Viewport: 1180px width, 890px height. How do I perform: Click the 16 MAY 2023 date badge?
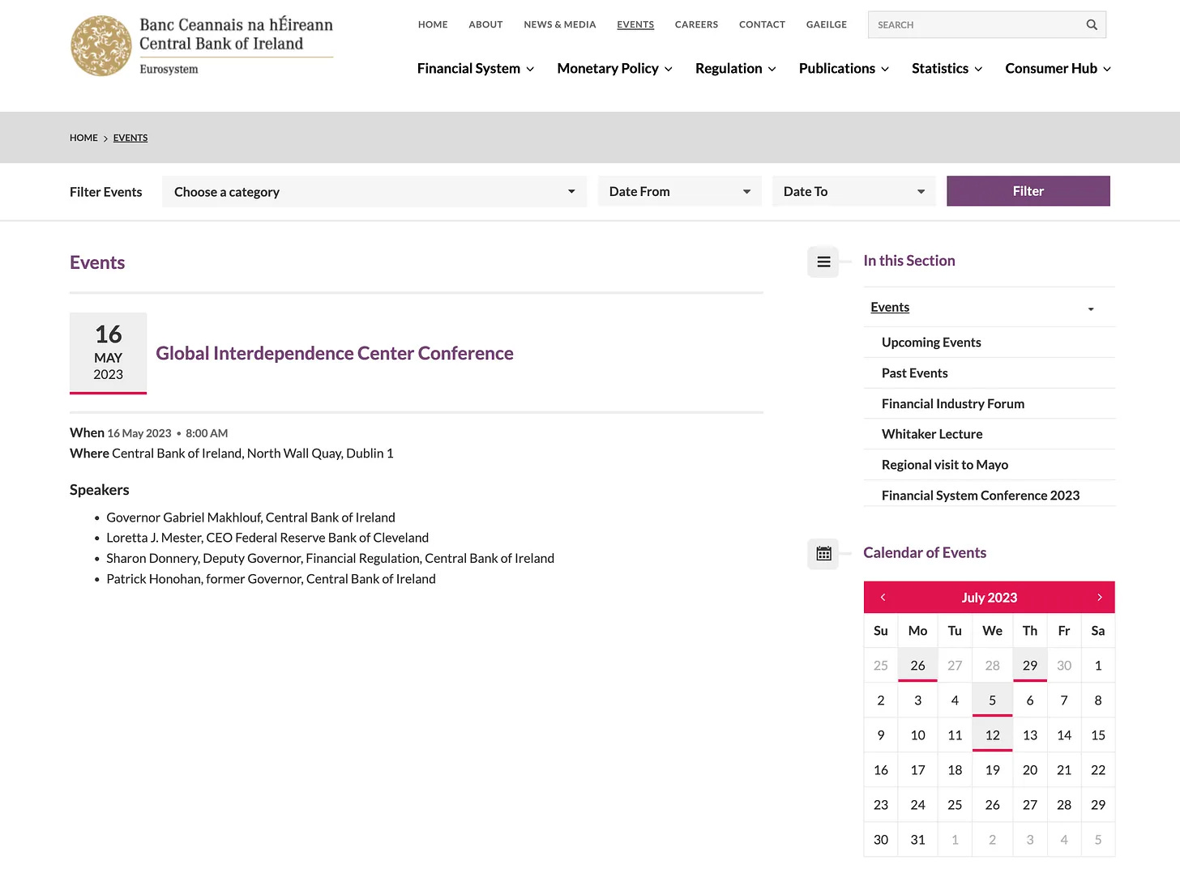pos(109,353)
